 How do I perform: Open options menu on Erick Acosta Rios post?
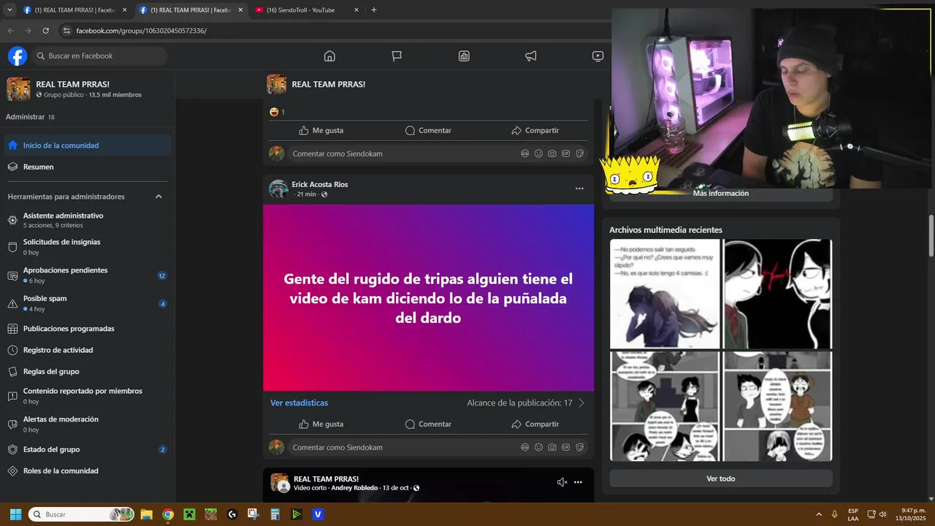(579, 188)
